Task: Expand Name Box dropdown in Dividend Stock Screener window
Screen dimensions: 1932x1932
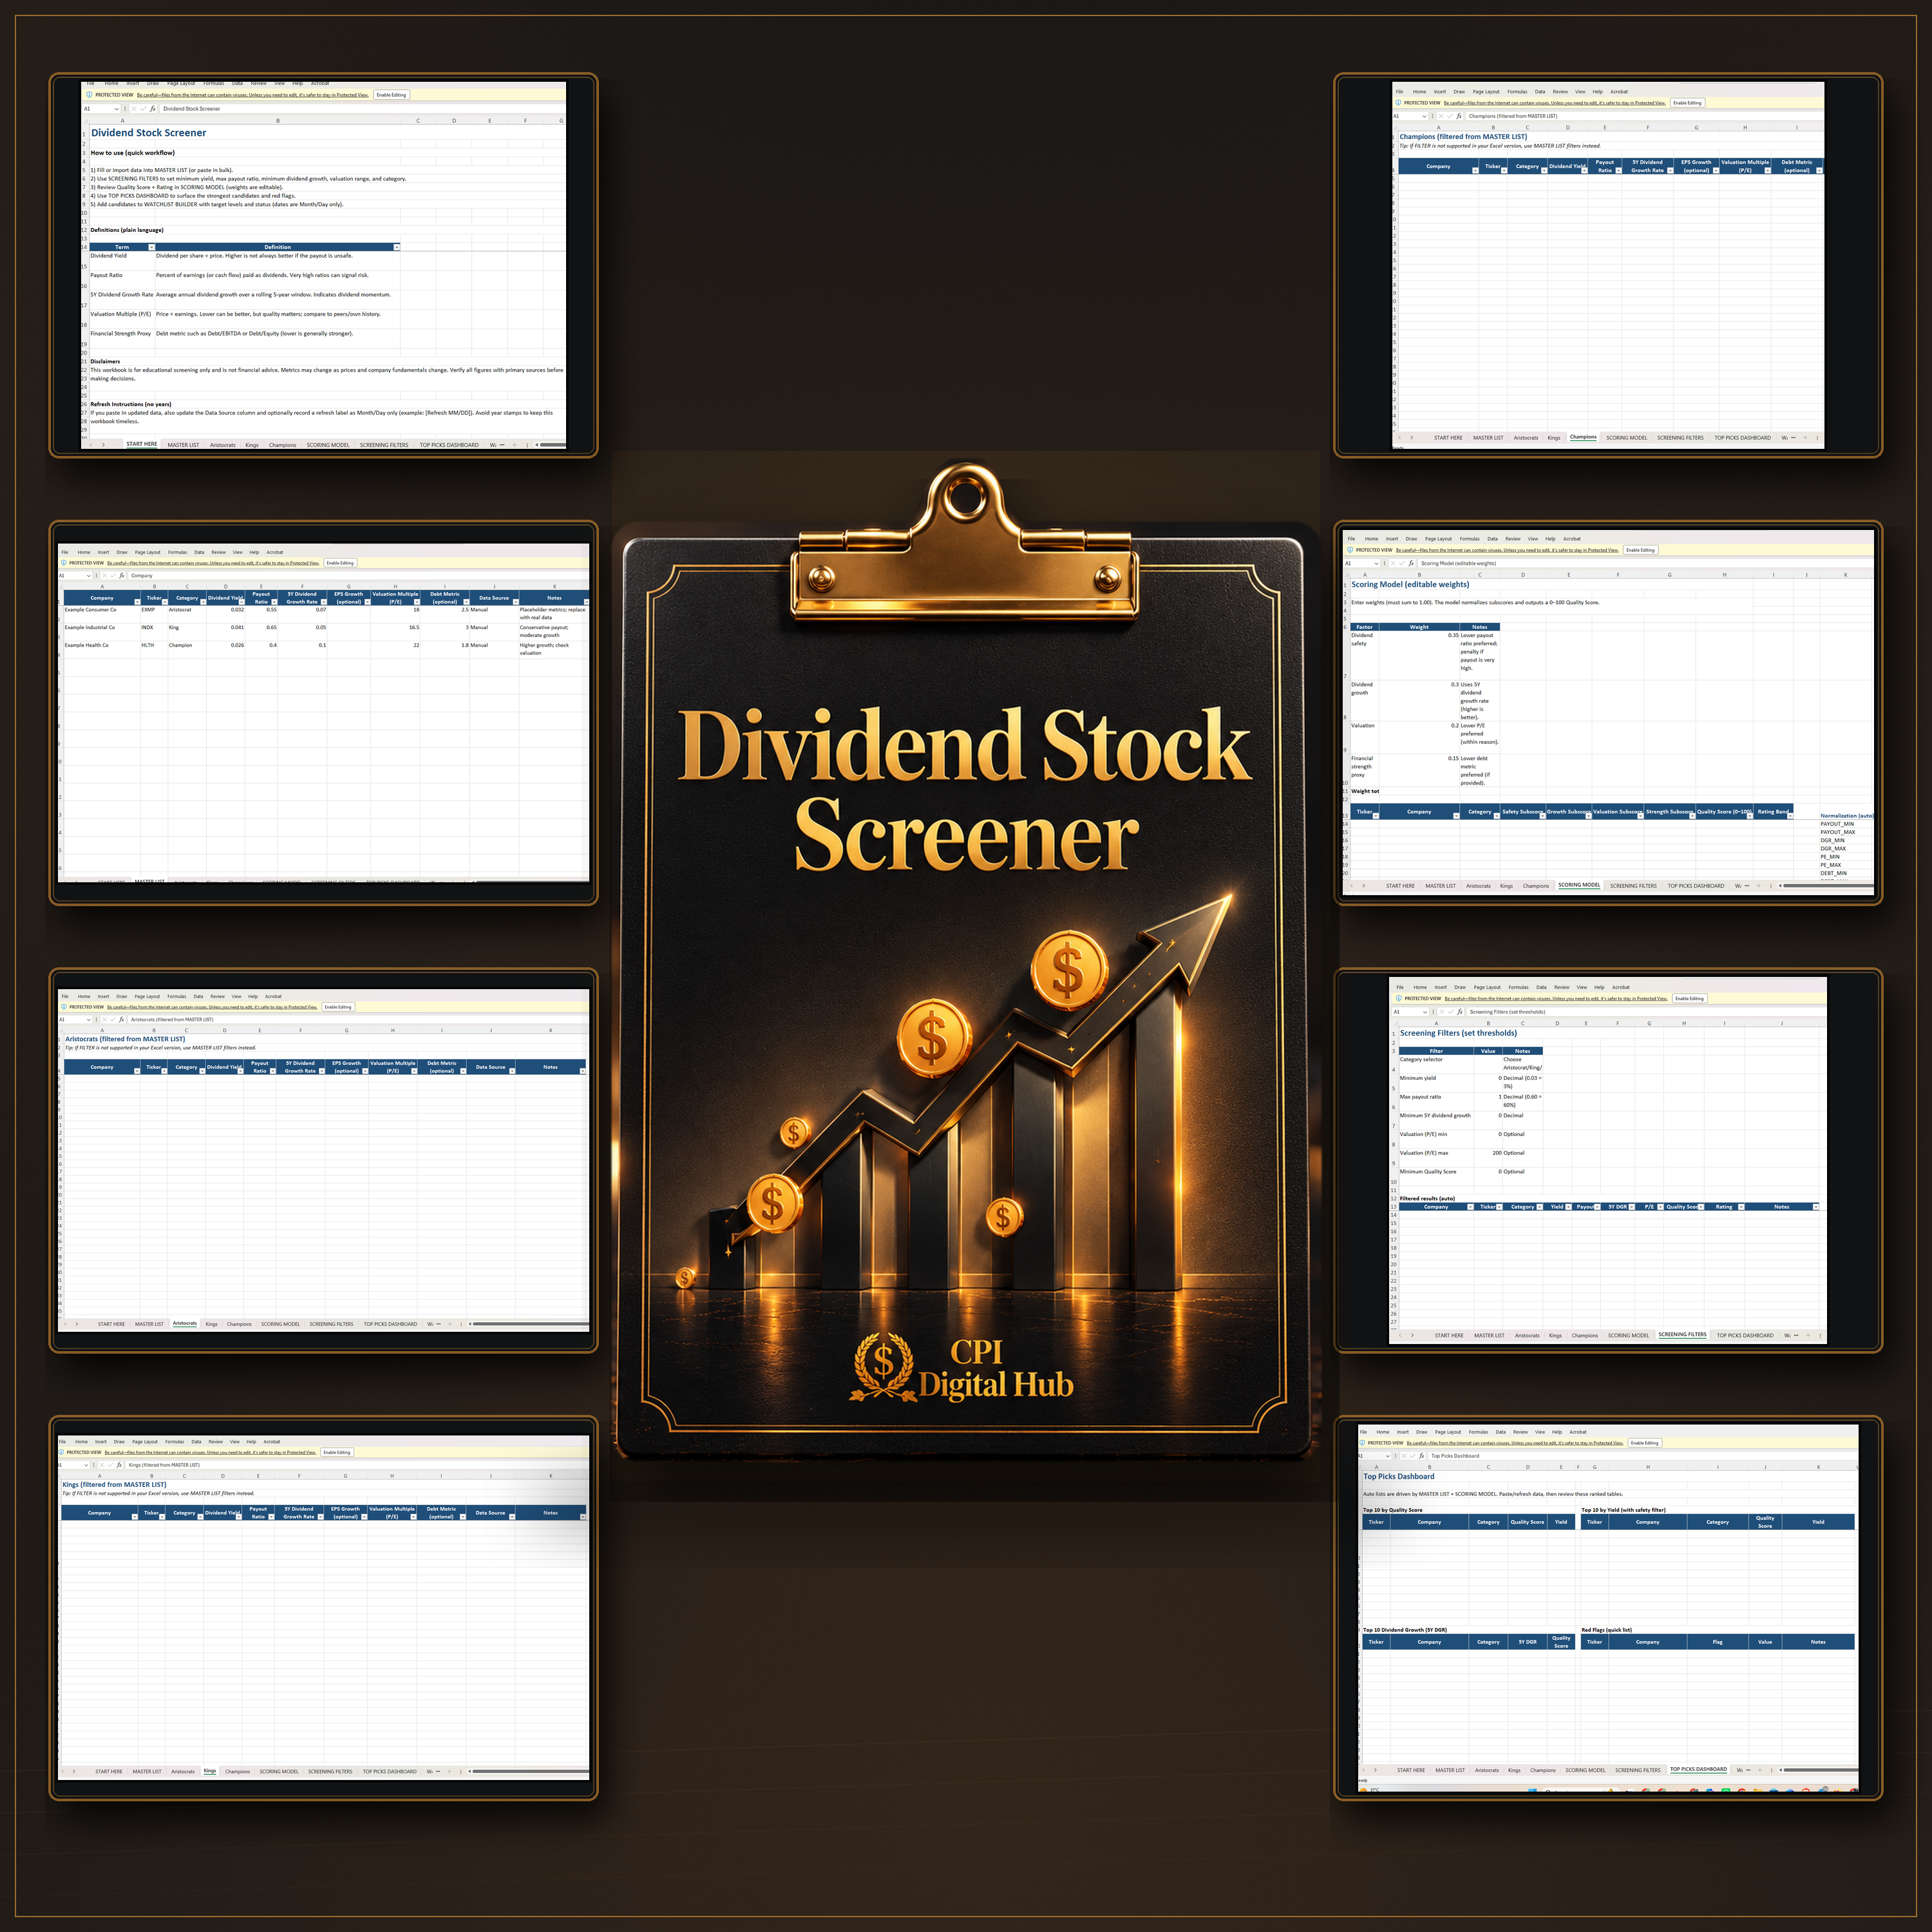Action: (117, 109)
